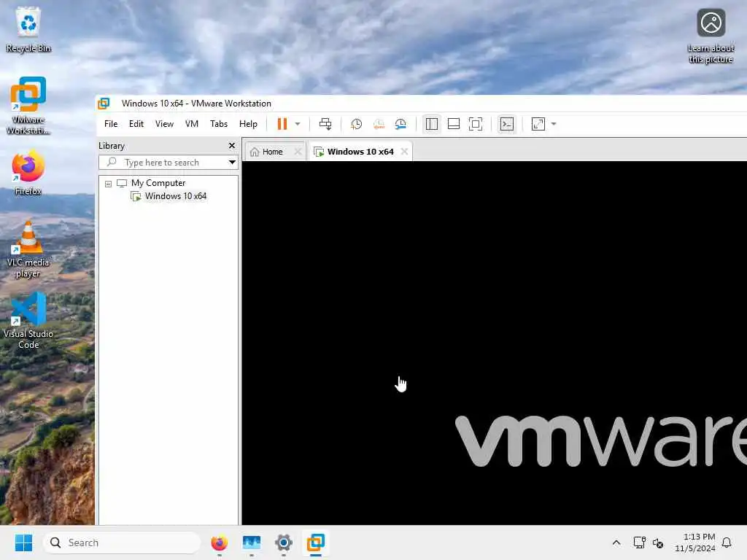Close the Home tab
Image resolution: width=747 pixels, height=560 pixels.
pyautogui.click(x=298, y=152)
